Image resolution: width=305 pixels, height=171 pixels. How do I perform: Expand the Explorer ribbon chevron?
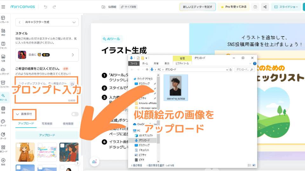(250, 64)
